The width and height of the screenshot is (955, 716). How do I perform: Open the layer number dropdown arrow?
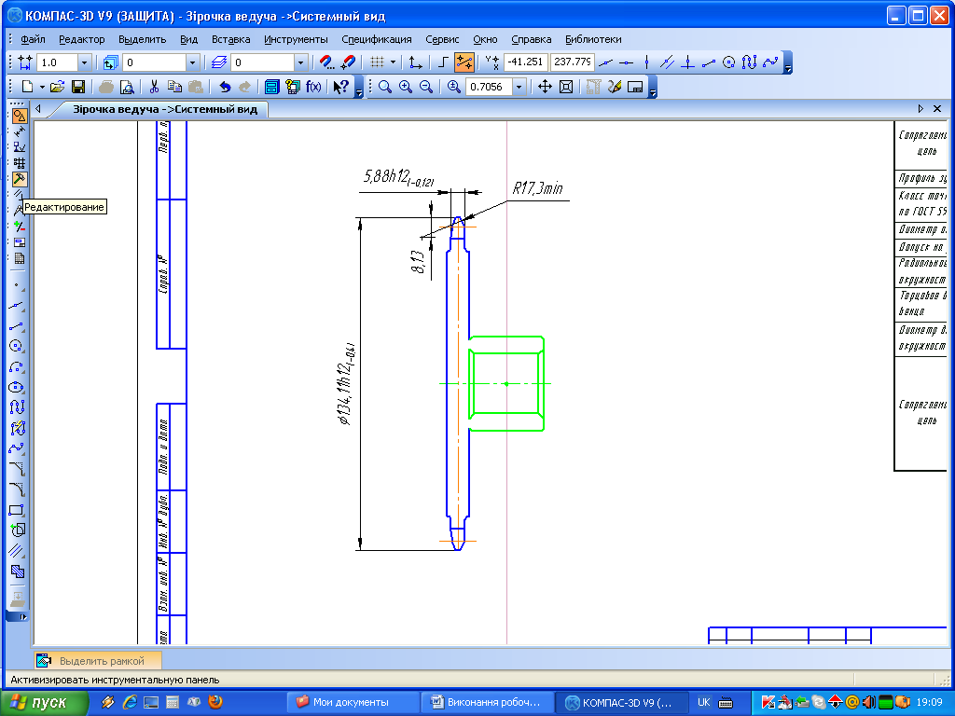click(300, 62)
